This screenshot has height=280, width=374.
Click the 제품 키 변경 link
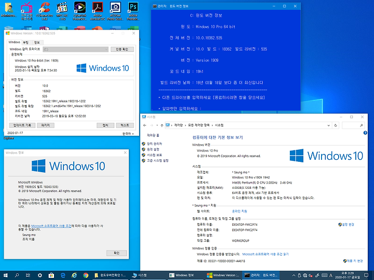(355, 261)
